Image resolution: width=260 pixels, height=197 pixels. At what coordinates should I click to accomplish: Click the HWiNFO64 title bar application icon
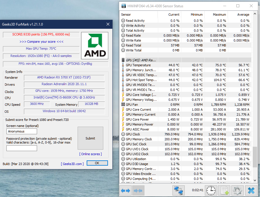tap(123, 6)
